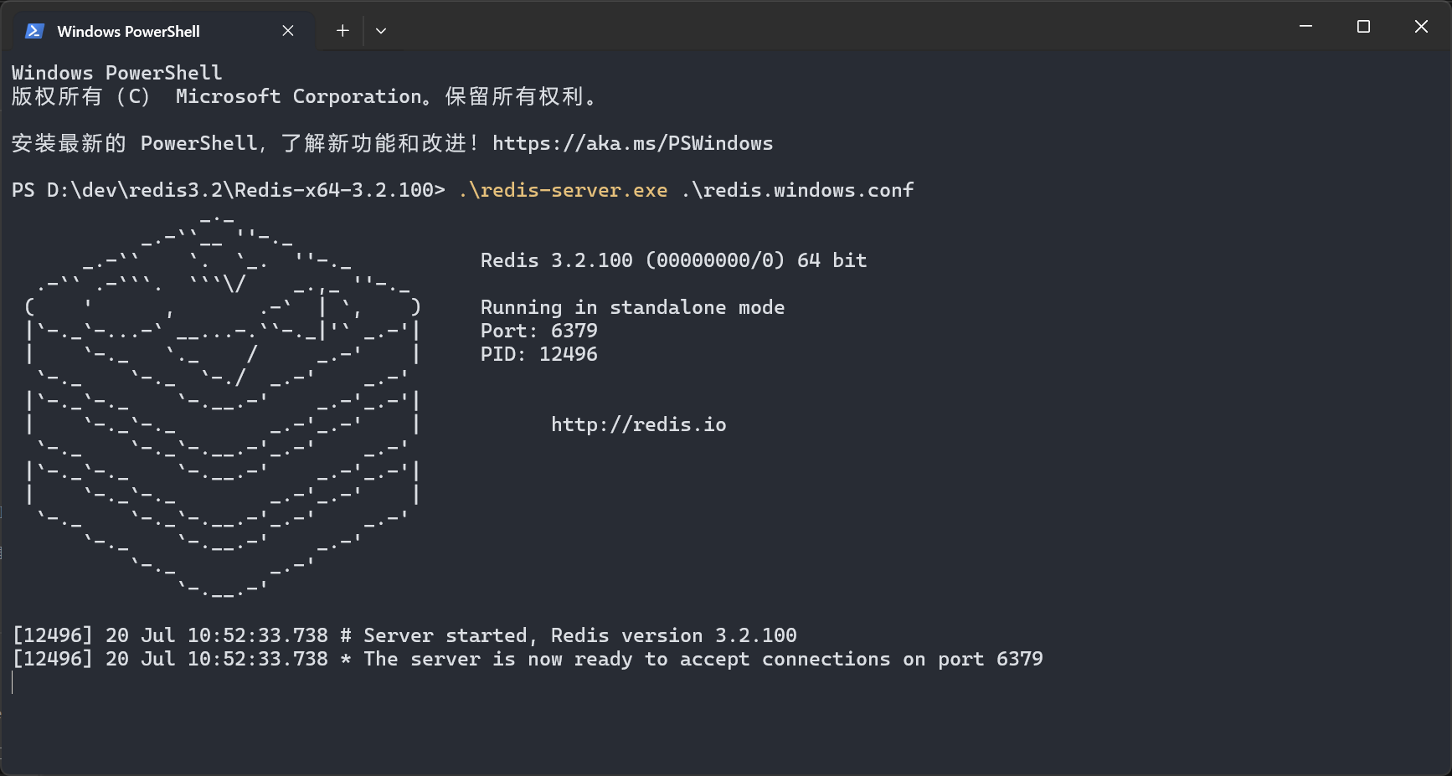
Task: Open the https://aka.ms/PSWindows link
Action: [632, 143]
